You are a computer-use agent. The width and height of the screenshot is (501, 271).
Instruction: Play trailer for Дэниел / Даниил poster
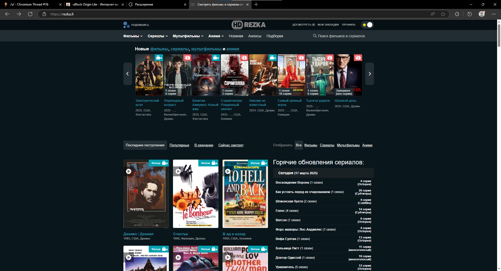click(x=129, y=171)
